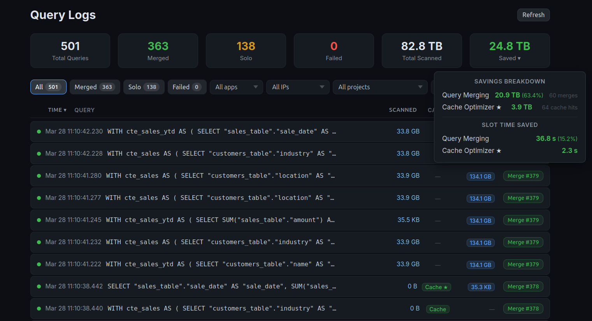592x321 pixels.
Task: Click the 35.3 KB badge
Action: click(x=481, y=287)
